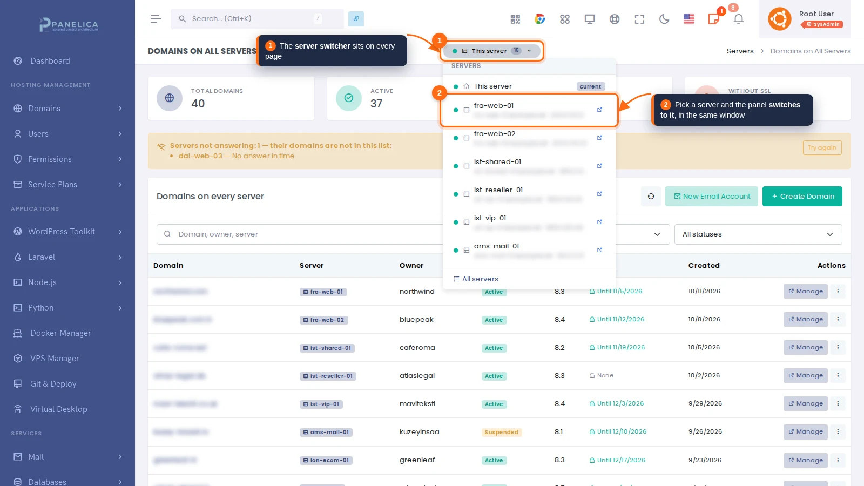Click New Email Account button

[712, 196]
